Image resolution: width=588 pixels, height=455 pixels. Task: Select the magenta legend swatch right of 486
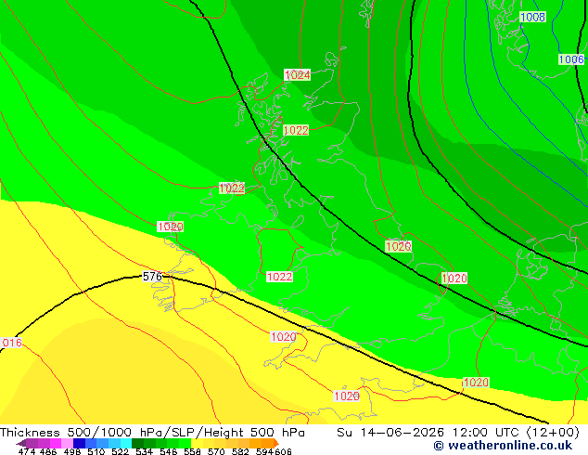pyautogui.click(x=56, y=443)
